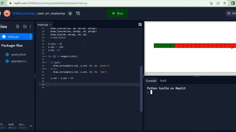This screenshot has width=236, height=132.
Task: Click the RAM usage bar
Action: point(12,128)
